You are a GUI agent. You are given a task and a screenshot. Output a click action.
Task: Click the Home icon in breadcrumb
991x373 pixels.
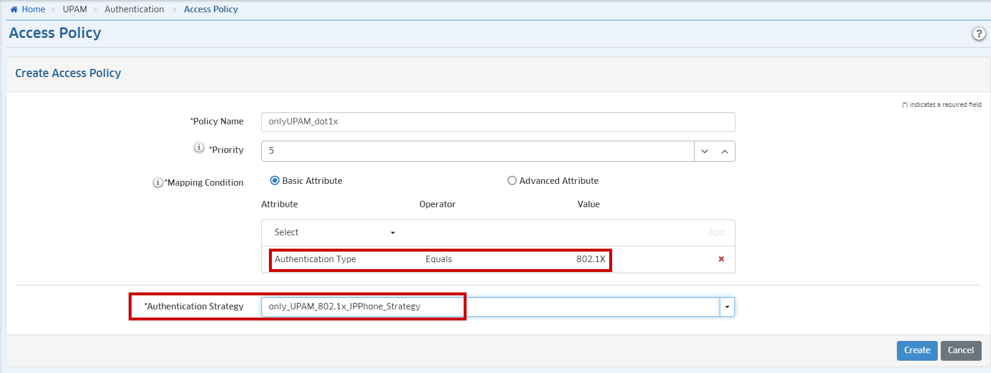[x=14, y=9]
